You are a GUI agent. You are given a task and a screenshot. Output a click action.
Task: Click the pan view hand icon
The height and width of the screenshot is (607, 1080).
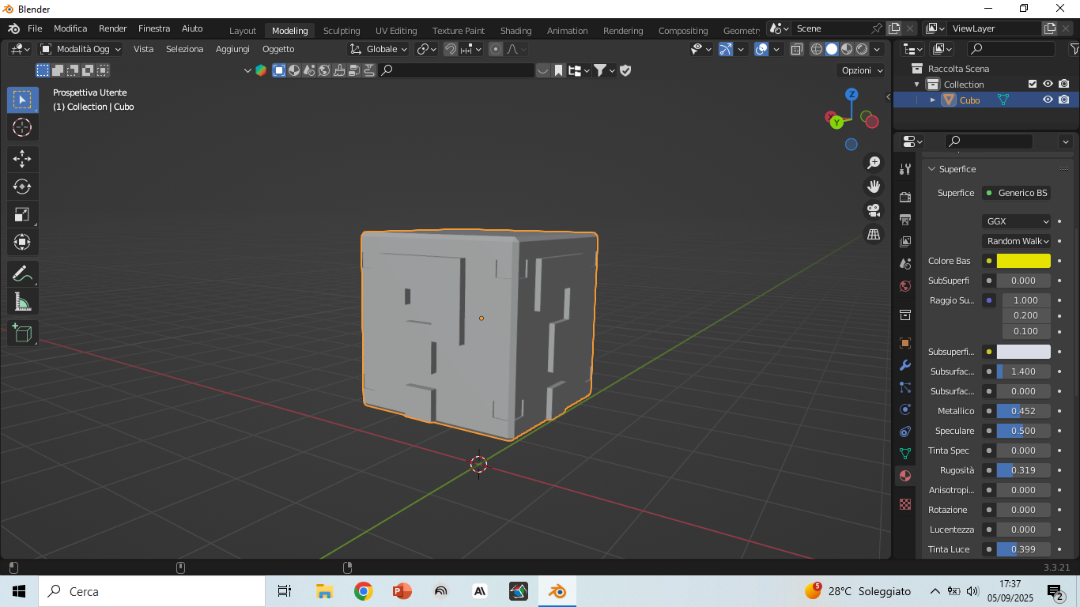tap(874, 187)
